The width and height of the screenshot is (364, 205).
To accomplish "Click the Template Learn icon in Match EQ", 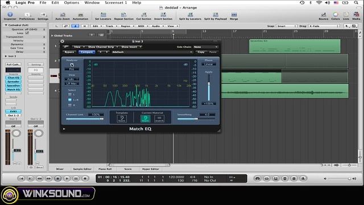I will [x=122, y=119].
